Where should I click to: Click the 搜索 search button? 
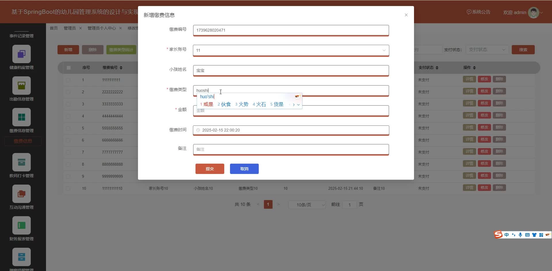(x=523, y=50)
